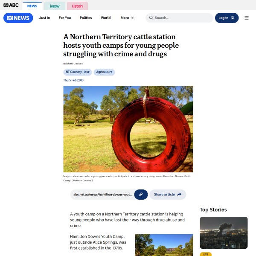Open the Top Stories thumbnail image

coord(224,233)
